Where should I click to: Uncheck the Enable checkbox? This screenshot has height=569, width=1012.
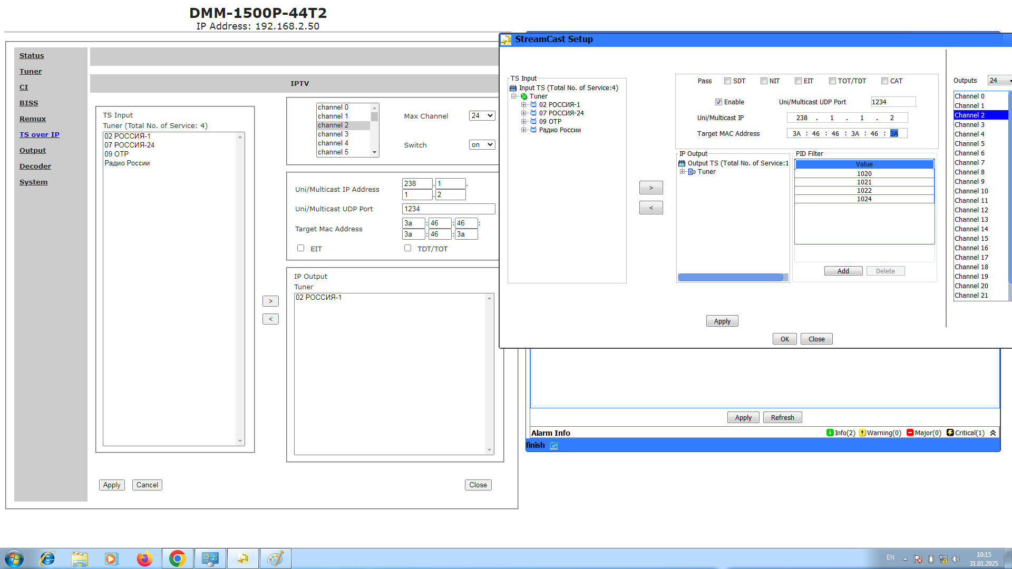(x=718, y=102)
